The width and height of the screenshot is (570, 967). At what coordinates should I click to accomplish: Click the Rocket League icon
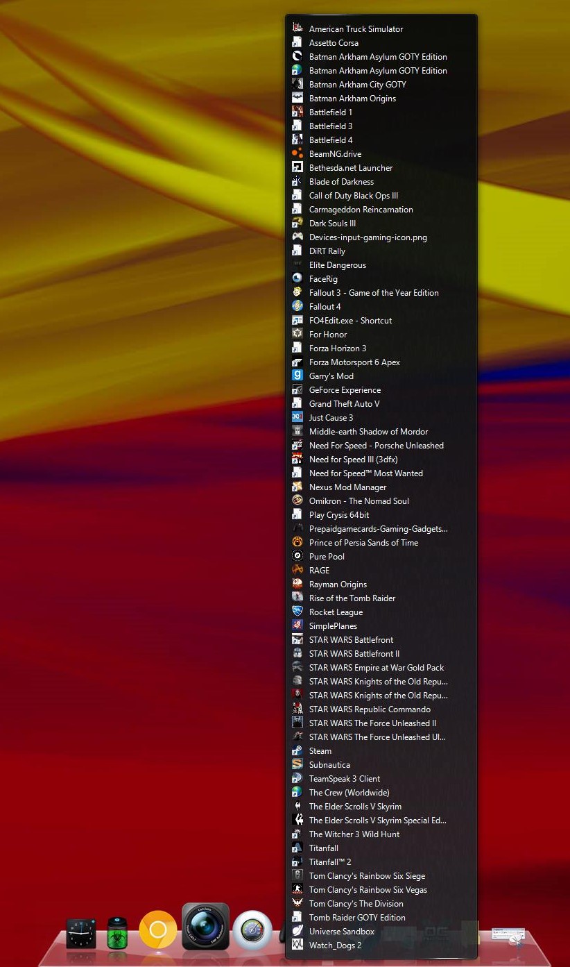click(297, 612)
